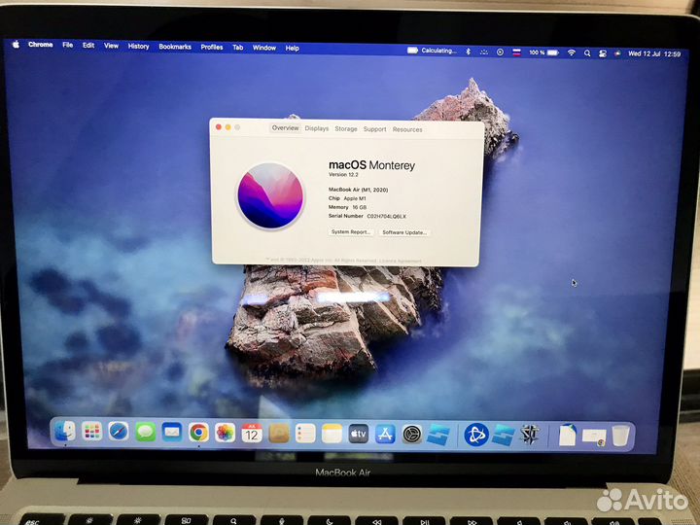Click the Google Chrome Dock icon
Image resolution: width=700 pixels, height=525 pixels.
(x=198, y=433)
